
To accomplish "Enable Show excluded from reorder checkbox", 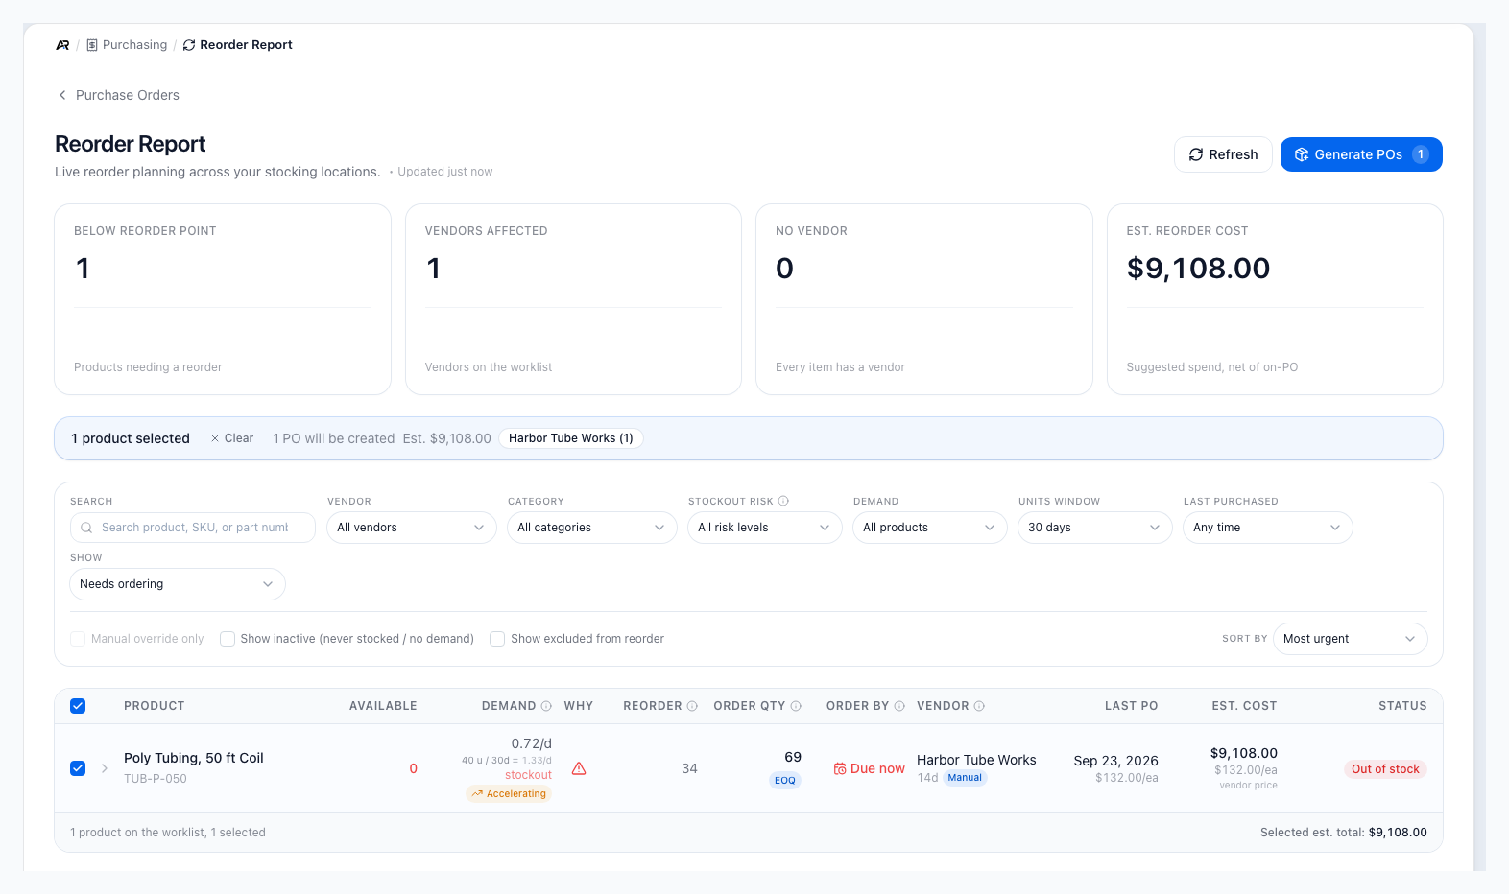I will tap(497, 639).
